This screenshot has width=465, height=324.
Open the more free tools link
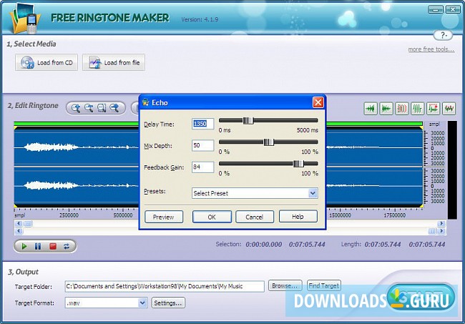coord(430,49)
